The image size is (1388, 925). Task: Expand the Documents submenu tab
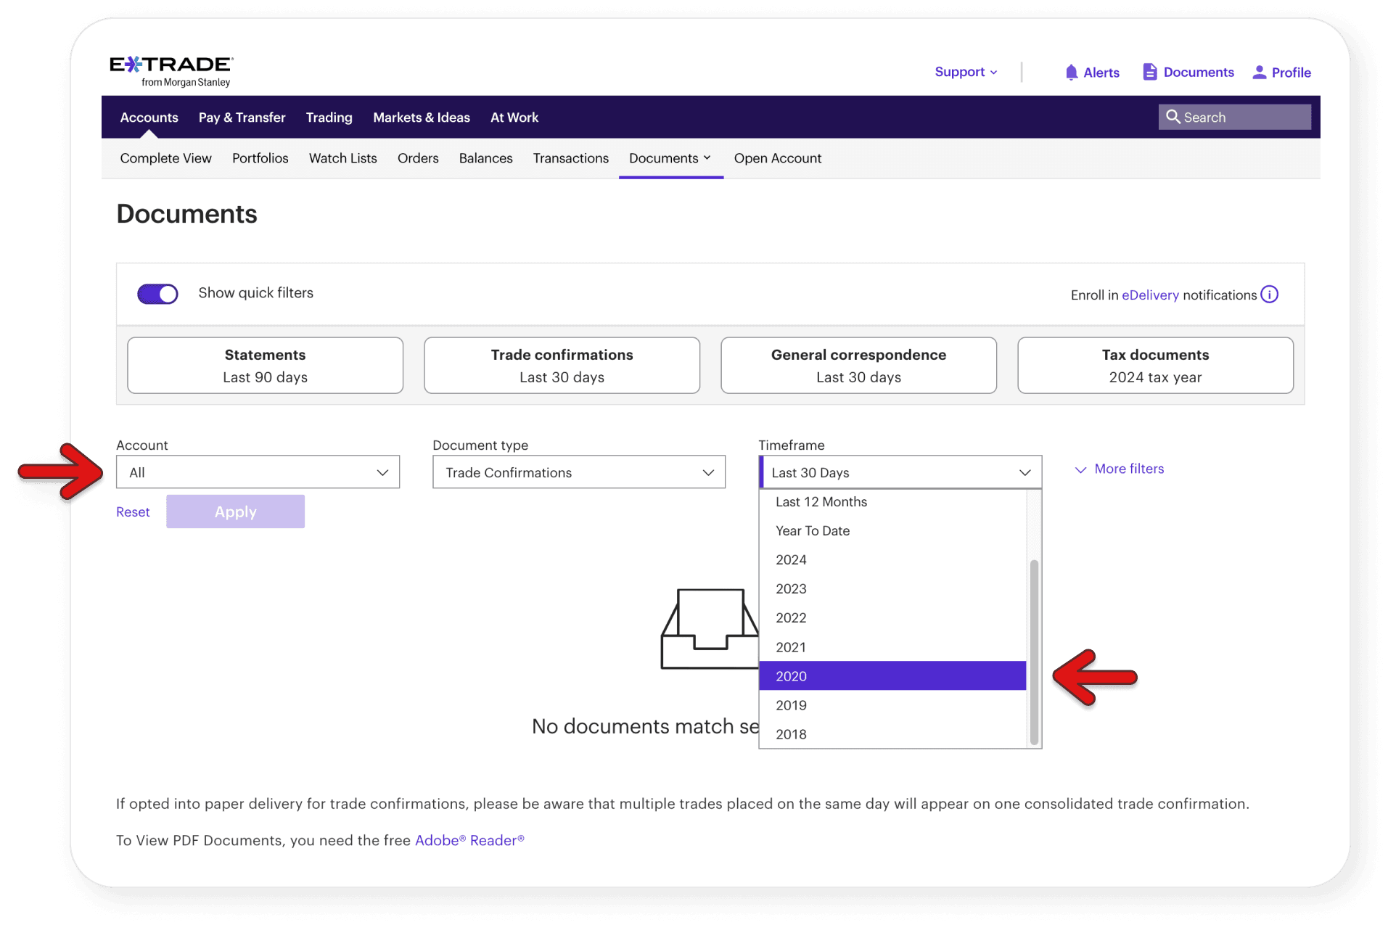coord(670,158)
